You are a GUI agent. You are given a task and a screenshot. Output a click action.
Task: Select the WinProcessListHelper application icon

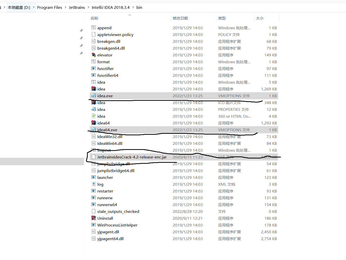point(94,225)
